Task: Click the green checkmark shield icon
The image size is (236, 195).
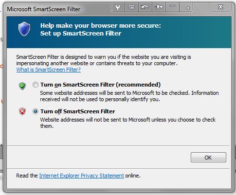Action: point(22,86)
